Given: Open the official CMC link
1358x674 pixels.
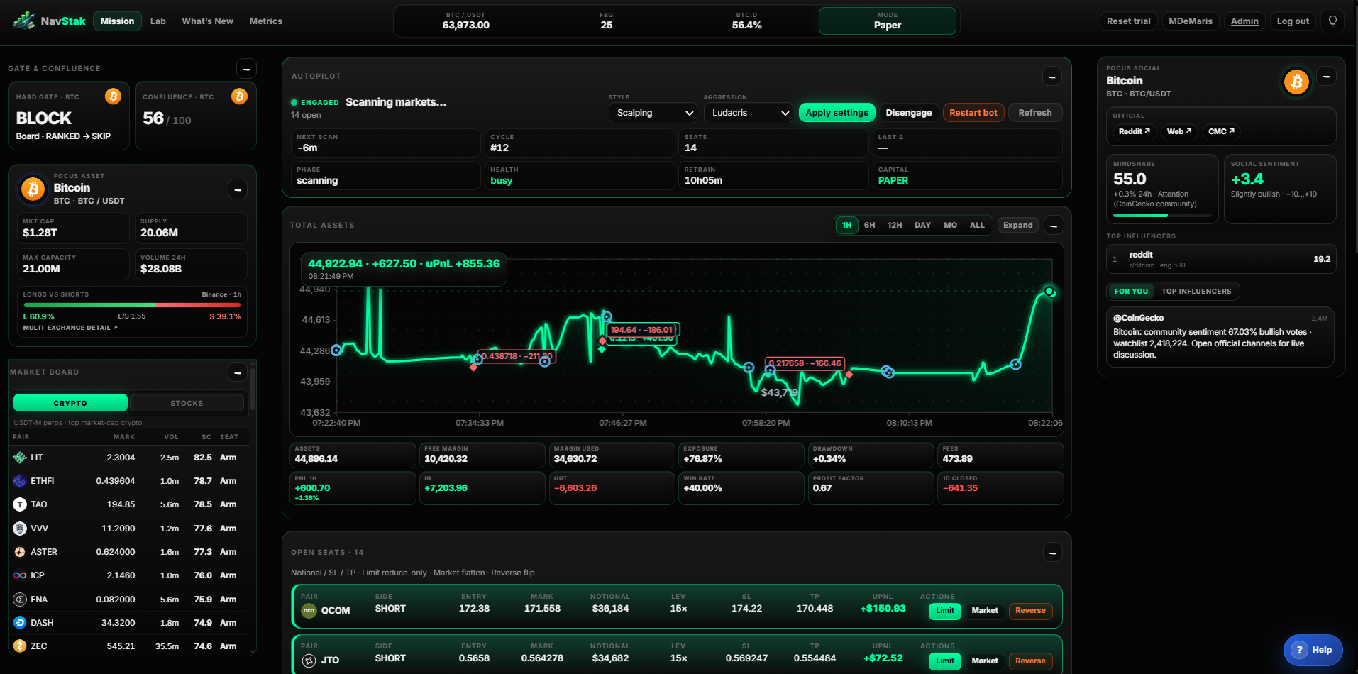Looking at the screenshot, I should (x=1221, y=131).
